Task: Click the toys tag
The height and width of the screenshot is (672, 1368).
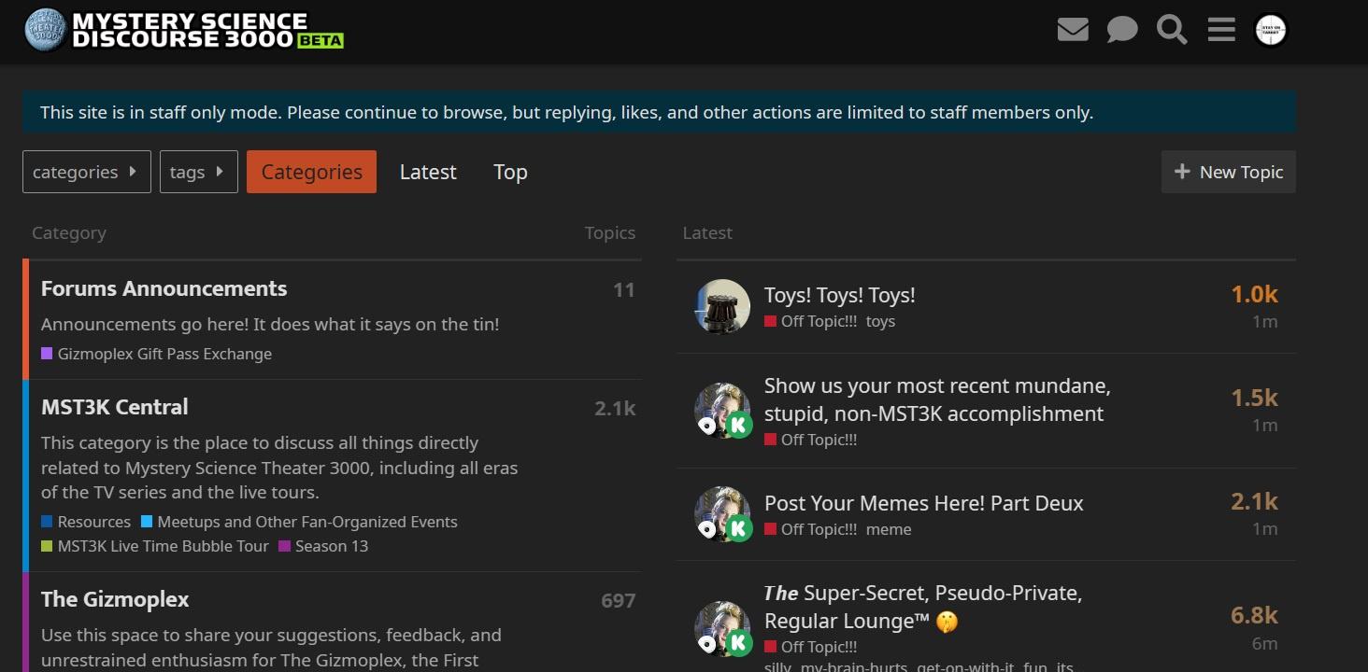Action: 880,321
